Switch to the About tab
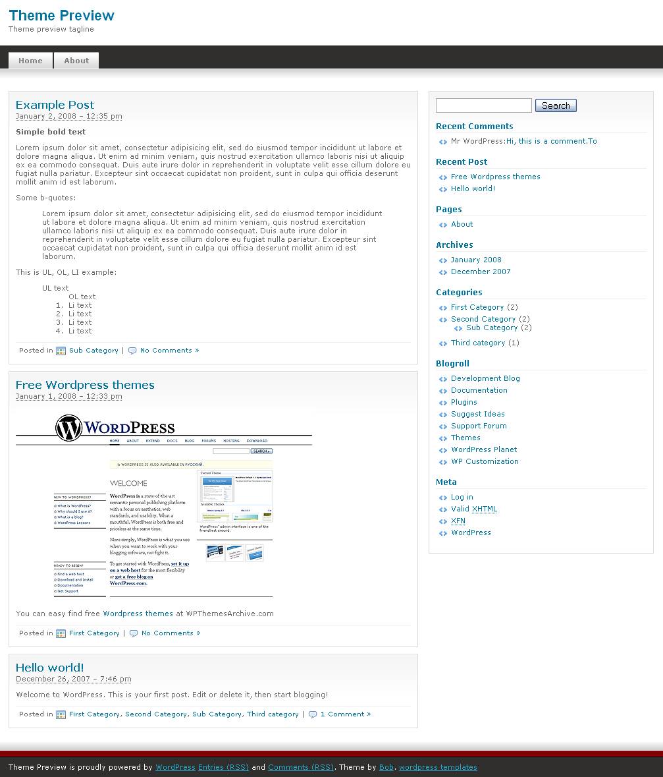The image size is (663, 777). 76,60
